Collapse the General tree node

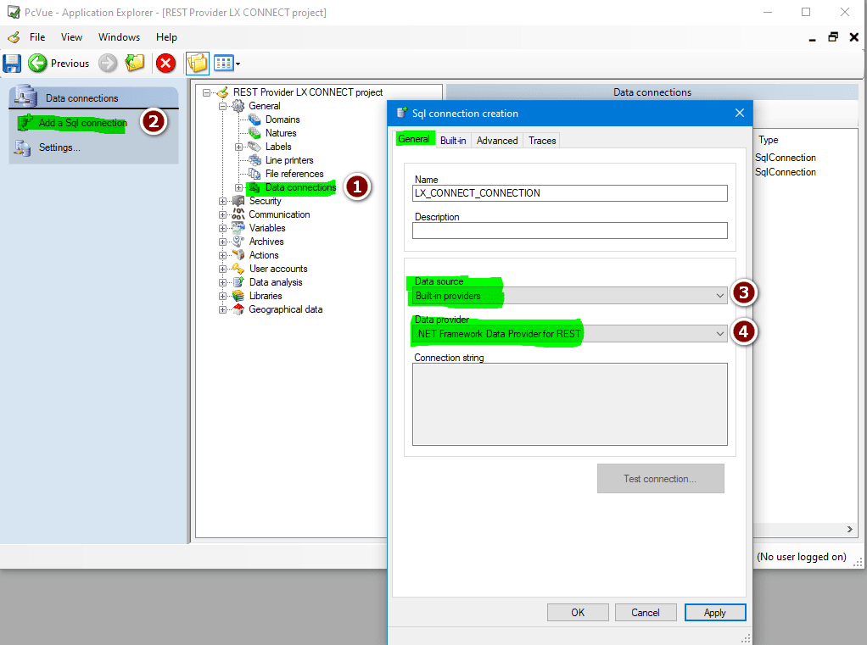[x=222, y=106]
